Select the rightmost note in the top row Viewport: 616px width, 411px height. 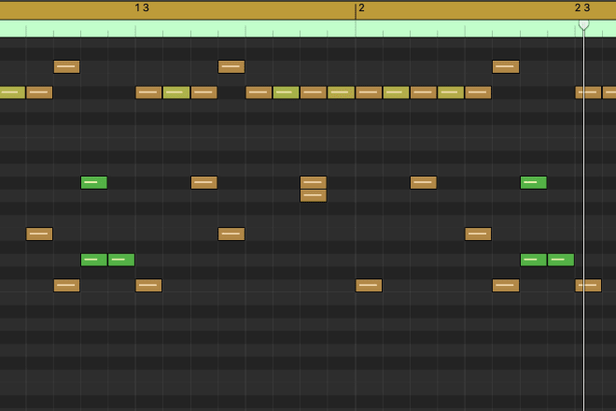point(506,67)
